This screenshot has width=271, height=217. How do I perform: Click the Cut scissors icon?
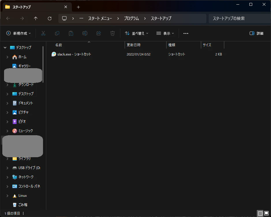pos(43,33)
